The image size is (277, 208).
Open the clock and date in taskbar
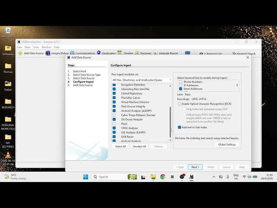click(267, 177)
